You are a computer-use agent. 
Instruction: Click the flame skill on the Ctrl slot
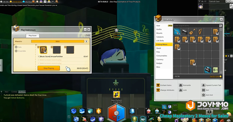click(x=99, y=111)
